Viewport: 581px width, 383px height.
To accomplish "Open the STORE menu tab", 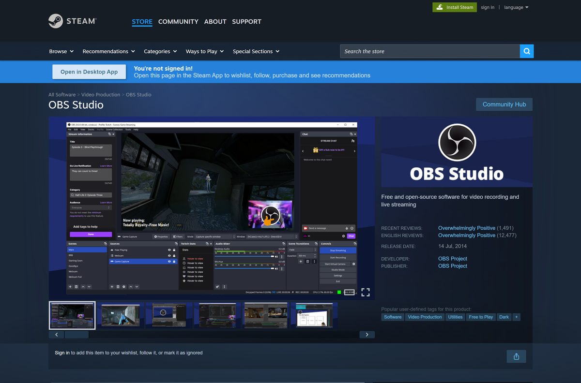I will click(142, 22).
